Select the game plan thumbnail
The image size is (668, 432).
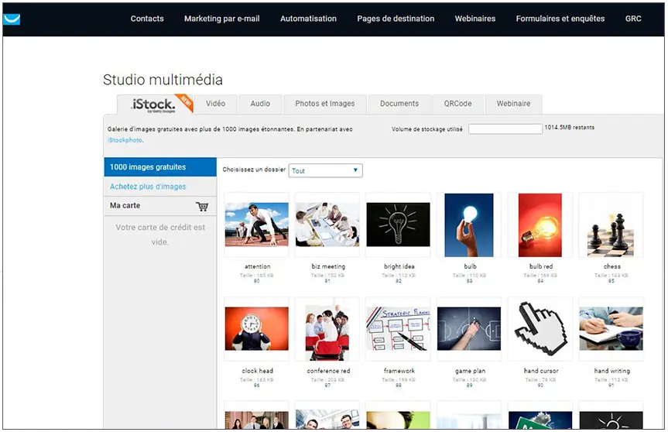point(469,329)
